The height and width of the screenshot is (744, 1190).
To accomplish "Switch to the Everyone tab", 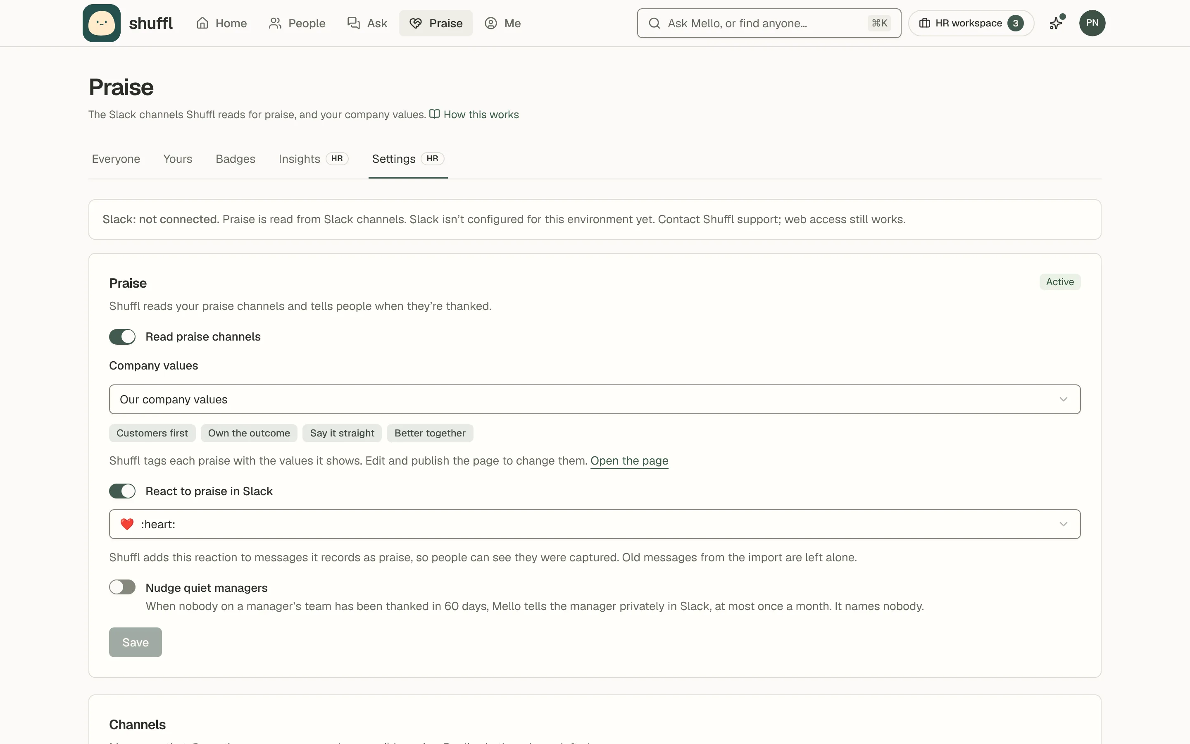I will click(116, 159).
